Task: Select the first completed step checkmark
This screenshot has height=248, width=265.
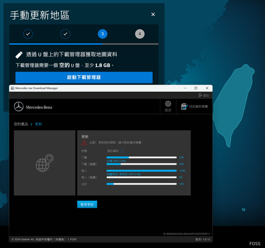Action: point(28,34)
